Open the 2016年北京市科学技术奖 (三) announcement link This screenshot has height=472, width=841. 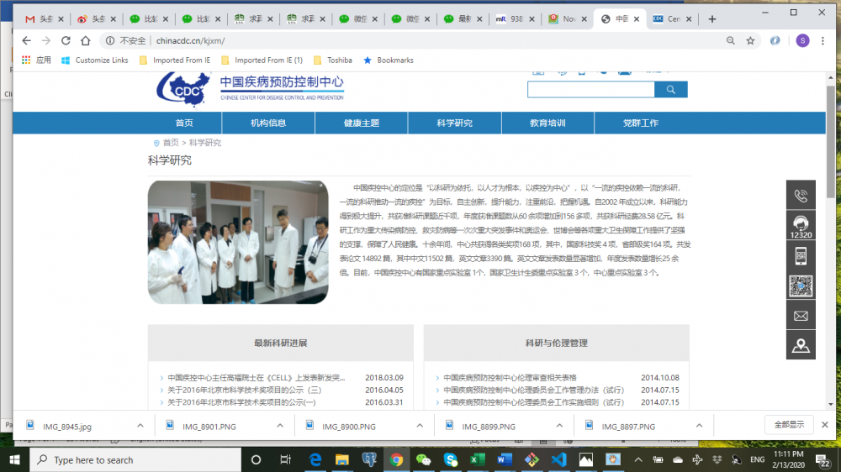(244, 390)
